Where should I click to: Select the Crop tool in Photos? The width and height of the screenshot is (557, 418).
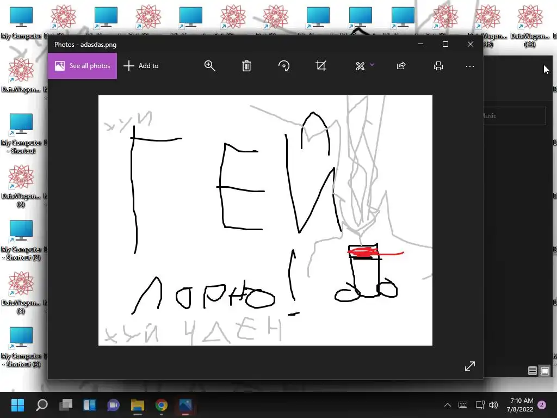pyautogui.click(x=321, y=66)
